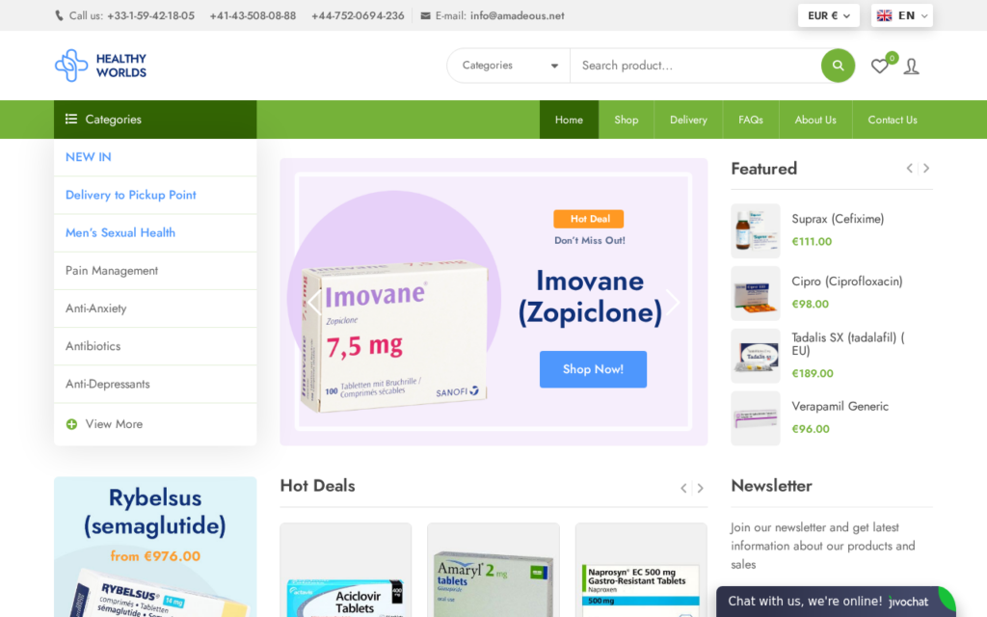The image size is (987, 617).
Task: Open Anti-Anxiety category
Action: (95, 308)
